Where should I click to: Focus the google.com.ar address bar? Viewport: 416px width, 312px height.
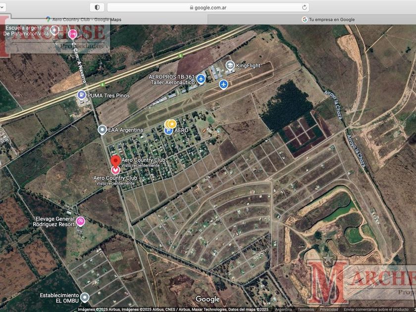pos(208,7)
